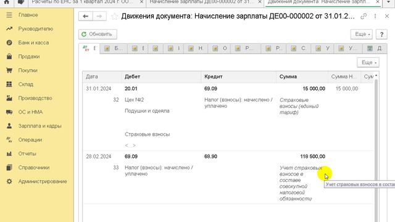This screenshot has width=395, height=222.
Task: Open help with the question mark button
Action: point(381,35)
